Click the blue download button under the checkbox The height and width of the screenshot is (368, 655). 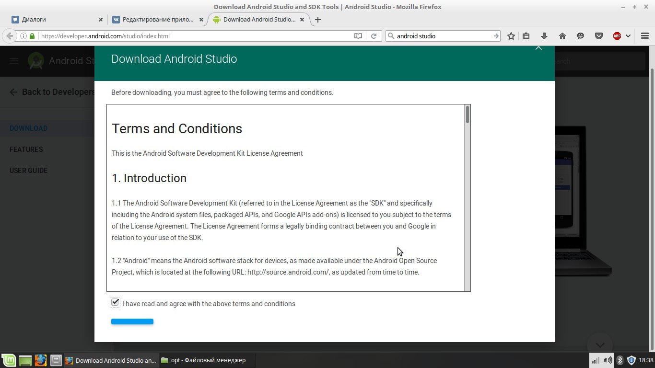tap(132, 322)
